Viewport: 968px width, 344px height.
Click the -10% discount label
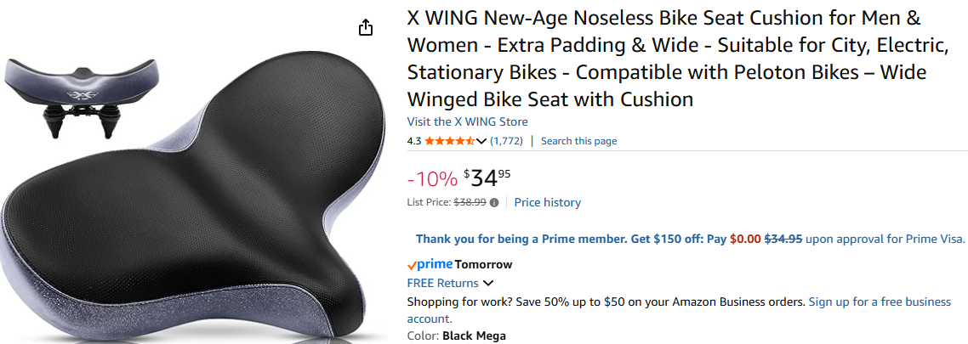pos(432,179)
